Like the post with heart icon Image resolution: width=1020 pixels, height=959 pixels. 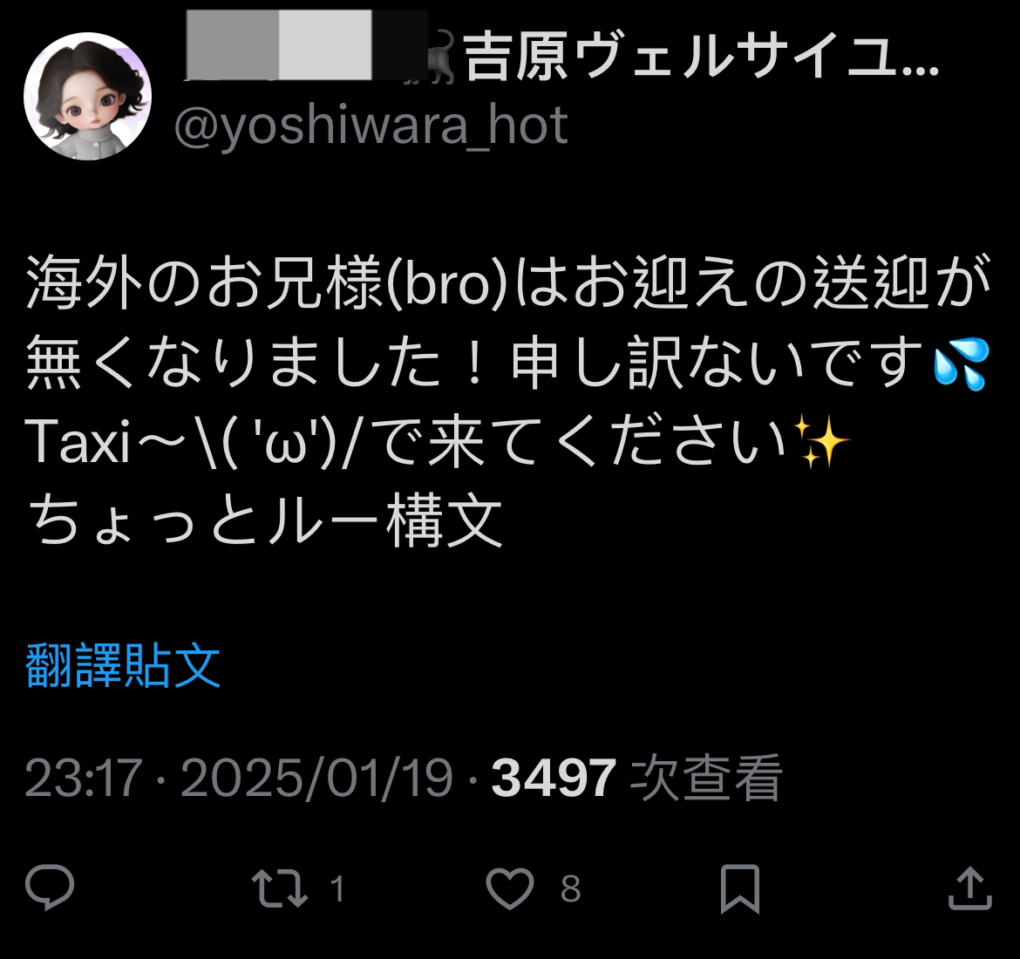(510, 888)
